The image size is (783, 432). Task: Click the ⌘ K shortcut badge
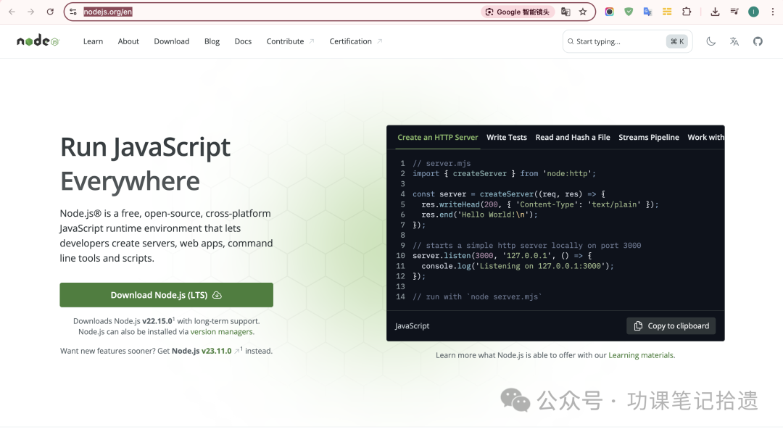677,41
